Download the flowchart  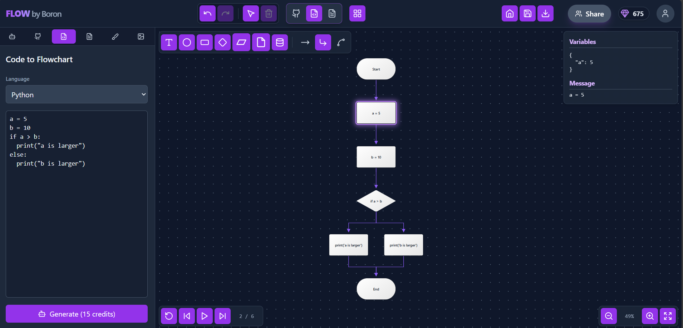[545, 13]
